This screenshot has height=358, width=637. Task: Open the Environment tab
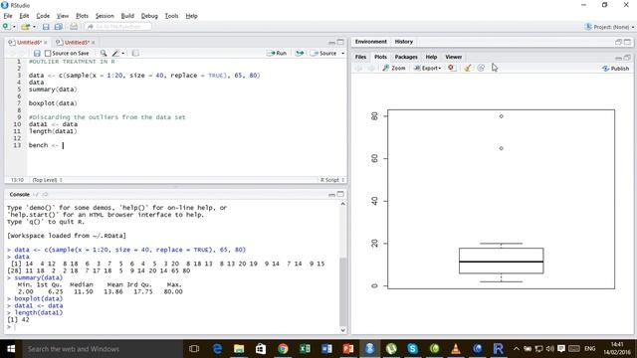pyautogui.click(x=370, y=42)
